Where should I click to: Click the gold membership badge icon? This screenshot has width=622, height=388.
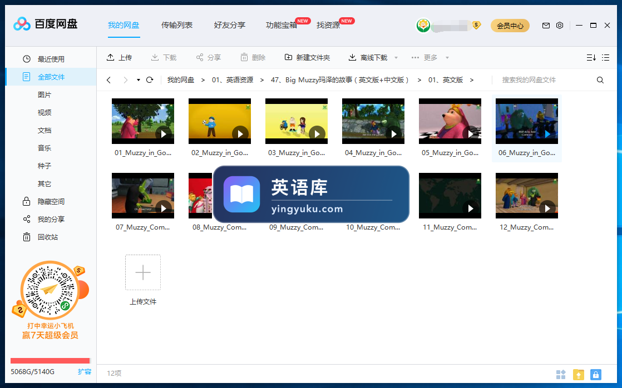(x=476, y=25)
